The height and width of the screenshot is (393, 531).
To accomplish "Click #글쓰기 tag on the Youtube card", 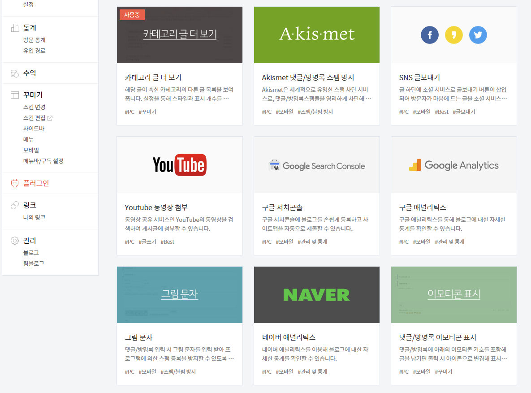I will pyautogui.click(x=148, y=242).
